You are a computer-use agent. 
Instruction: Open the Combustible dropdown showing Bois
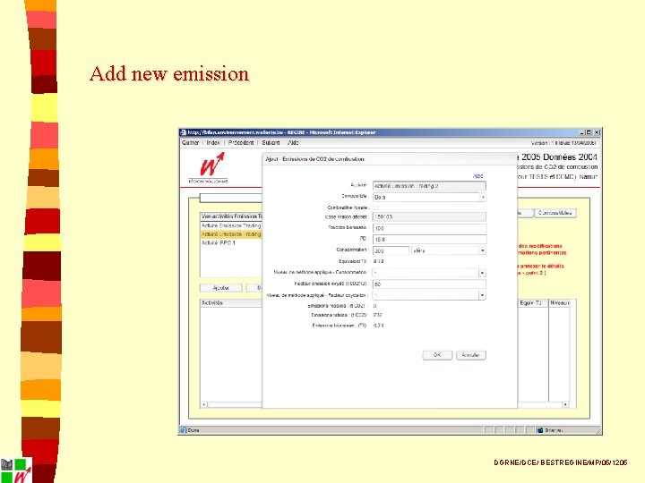click(429, 197)
